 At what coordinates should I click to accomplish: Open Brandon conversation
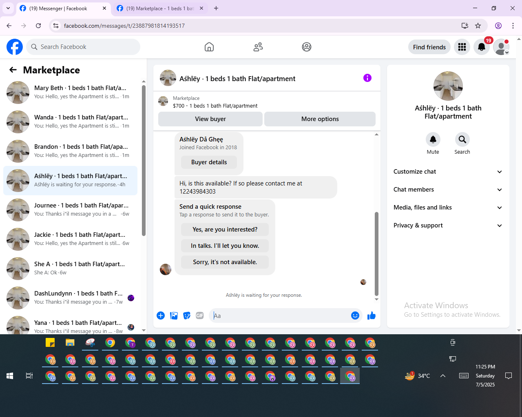(x=70, y=151)
